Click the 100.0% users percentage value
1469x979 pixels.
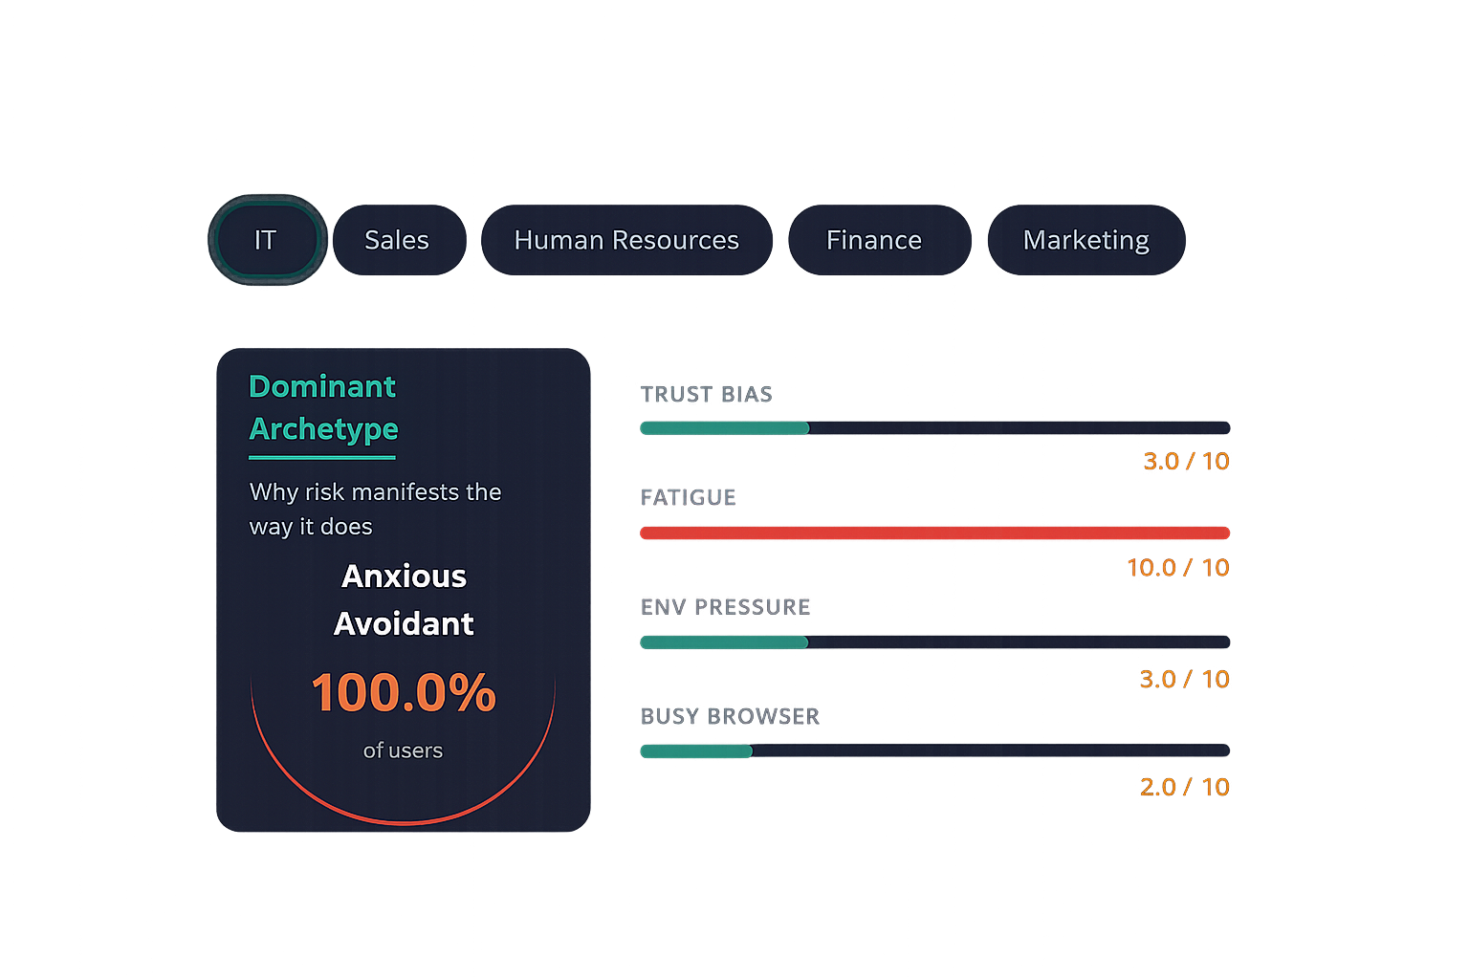(x=404, y=692)
